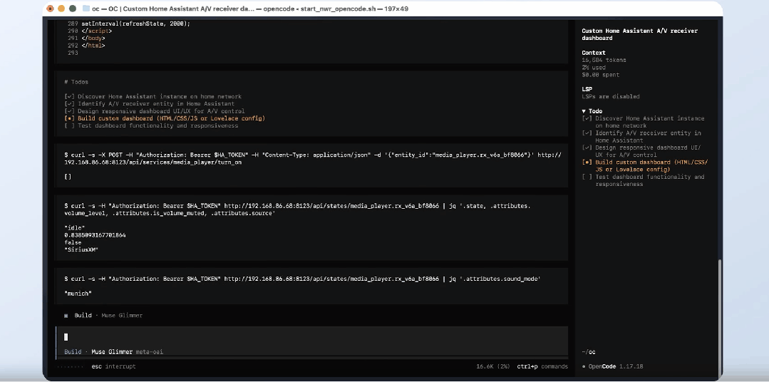
Task: Click the Context heading in the sidebar
Action: click(594, 53)
